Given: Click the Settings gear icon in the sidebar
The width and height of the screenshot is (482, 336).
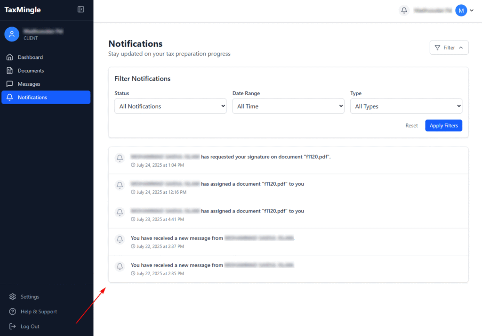Looking at the screenshot, I should click(x=13, y=297).
